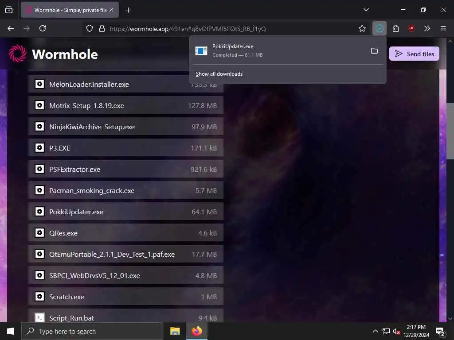
Task: Select Motrix-Setup-1.8.19.exe file name
Action: point(86,106)
